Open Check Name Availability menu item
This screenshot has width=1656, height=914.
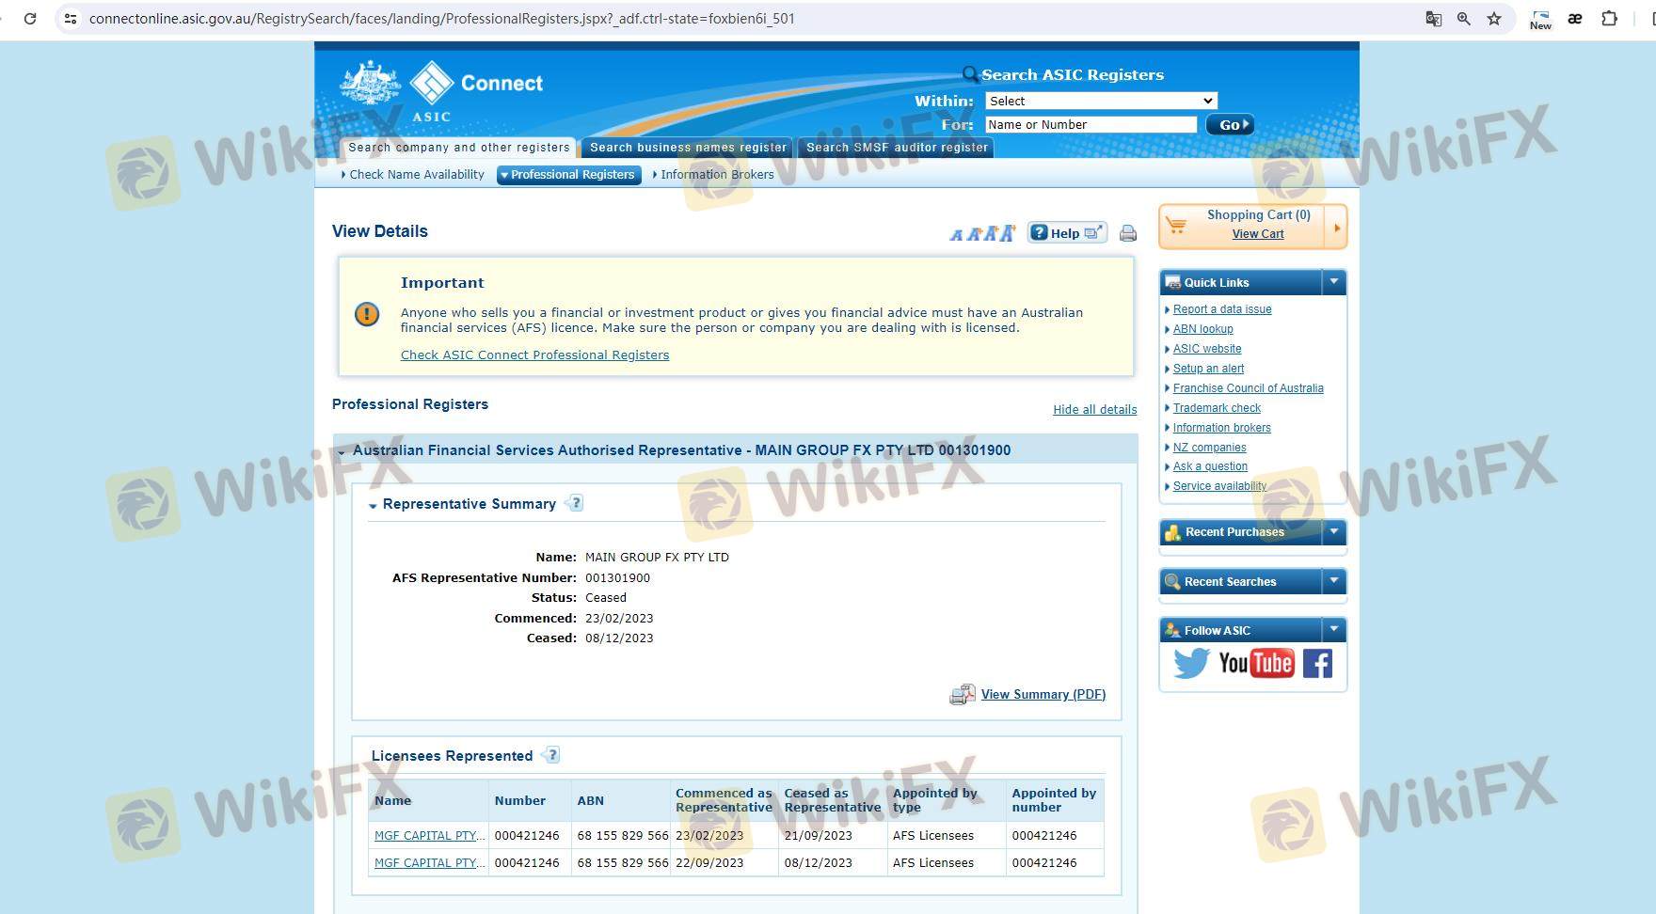416,175
